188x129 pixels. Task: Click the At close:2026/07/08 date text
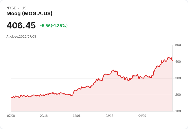click(x=21, y=37)
